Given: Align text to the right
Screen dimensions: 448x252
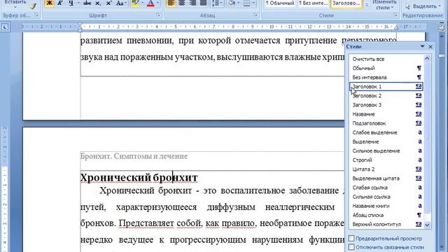Looking at the screenshot, I should pyautogui.click(x=192, y=3).
